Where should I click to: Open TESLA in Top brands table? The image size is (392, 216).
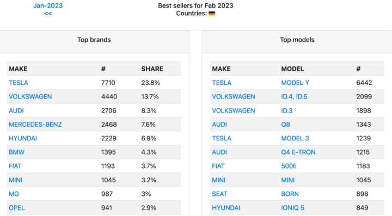click(19, 83)
